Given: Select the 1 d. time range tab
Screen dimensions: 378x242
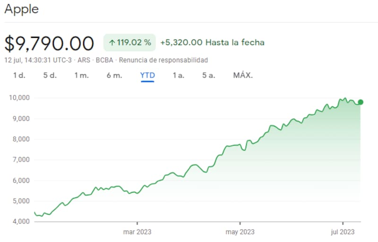Looking at the screenshot, I should coord(19,75).
